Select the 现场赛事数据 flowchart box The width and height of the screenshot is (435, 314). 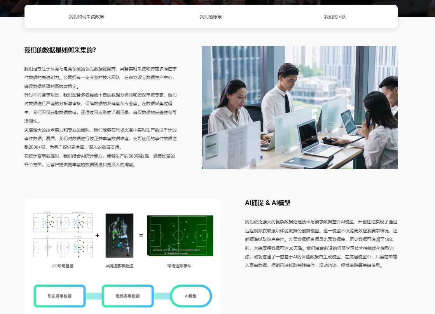(x=128, y=296)
